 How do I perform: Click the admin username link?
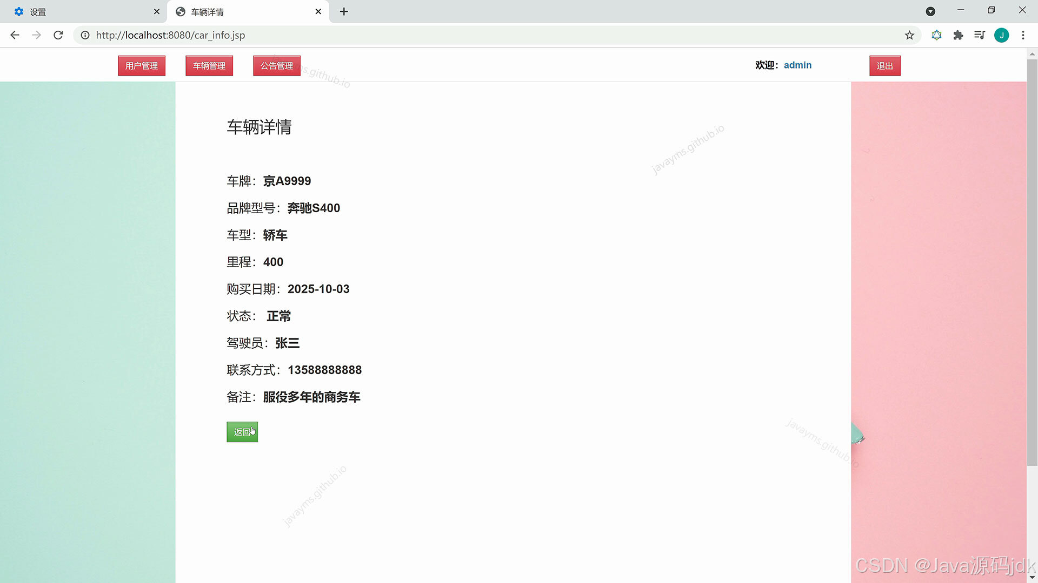coord(797,65)
